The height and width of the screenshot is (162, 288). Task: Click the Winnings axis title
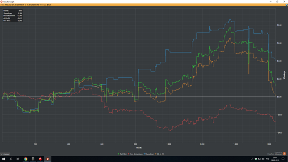pos(284,75)
